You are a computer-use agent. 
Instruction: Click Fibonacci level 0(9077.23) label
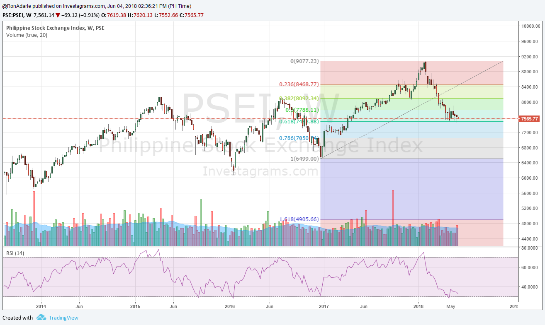[304, 61]
